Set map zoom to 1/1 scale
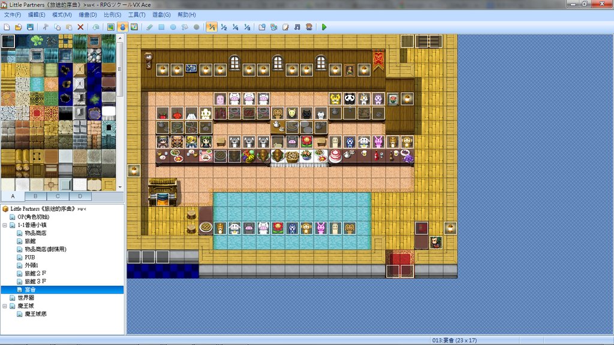Screen dimensions: 614x345 [x=212, y=27]
